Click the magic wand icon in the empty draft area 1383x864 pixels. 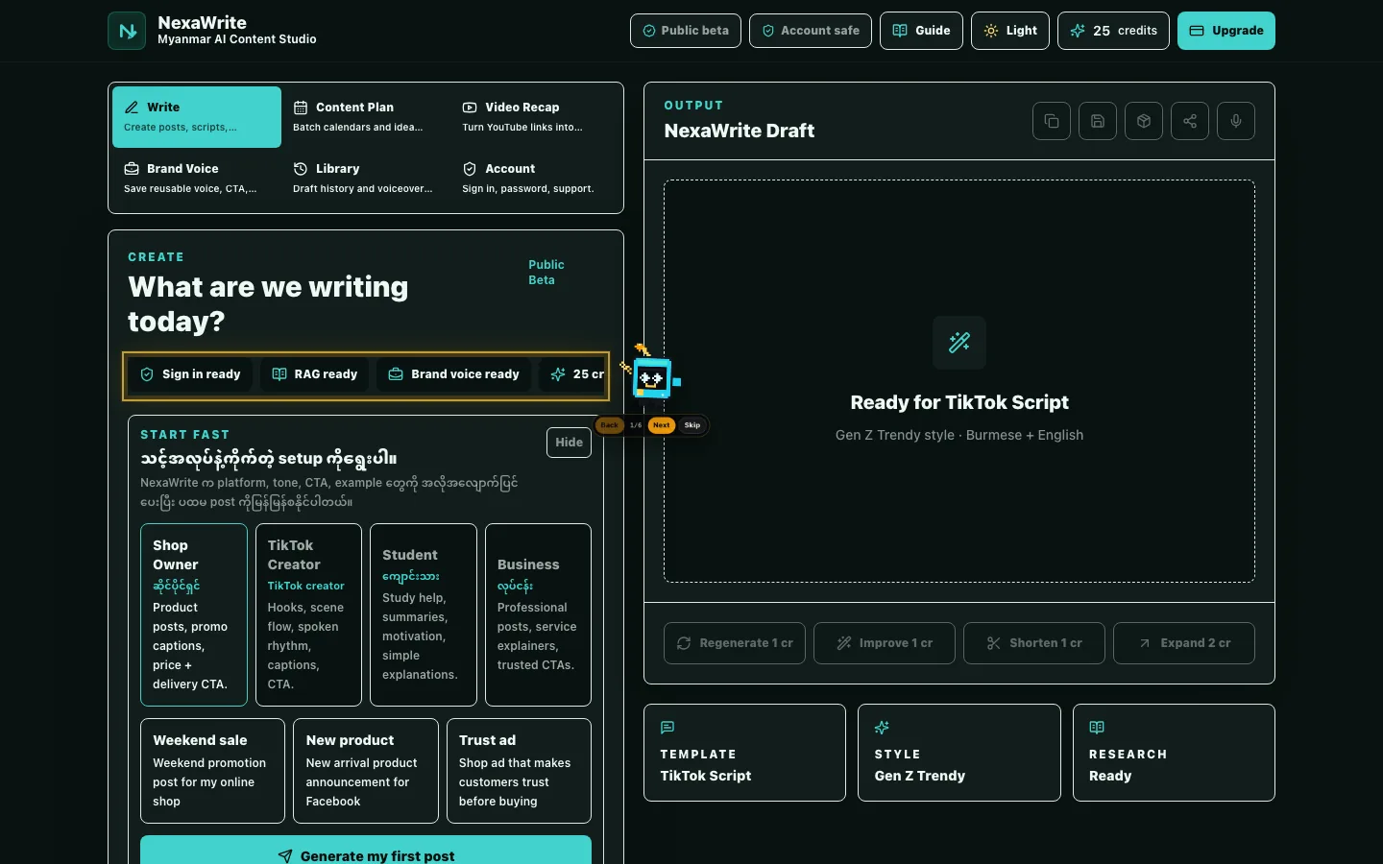(x=959, y=343)
